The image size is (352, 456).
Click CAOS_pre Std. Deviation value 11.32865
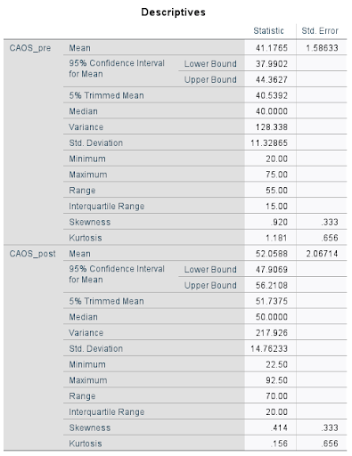click(269, 143)
